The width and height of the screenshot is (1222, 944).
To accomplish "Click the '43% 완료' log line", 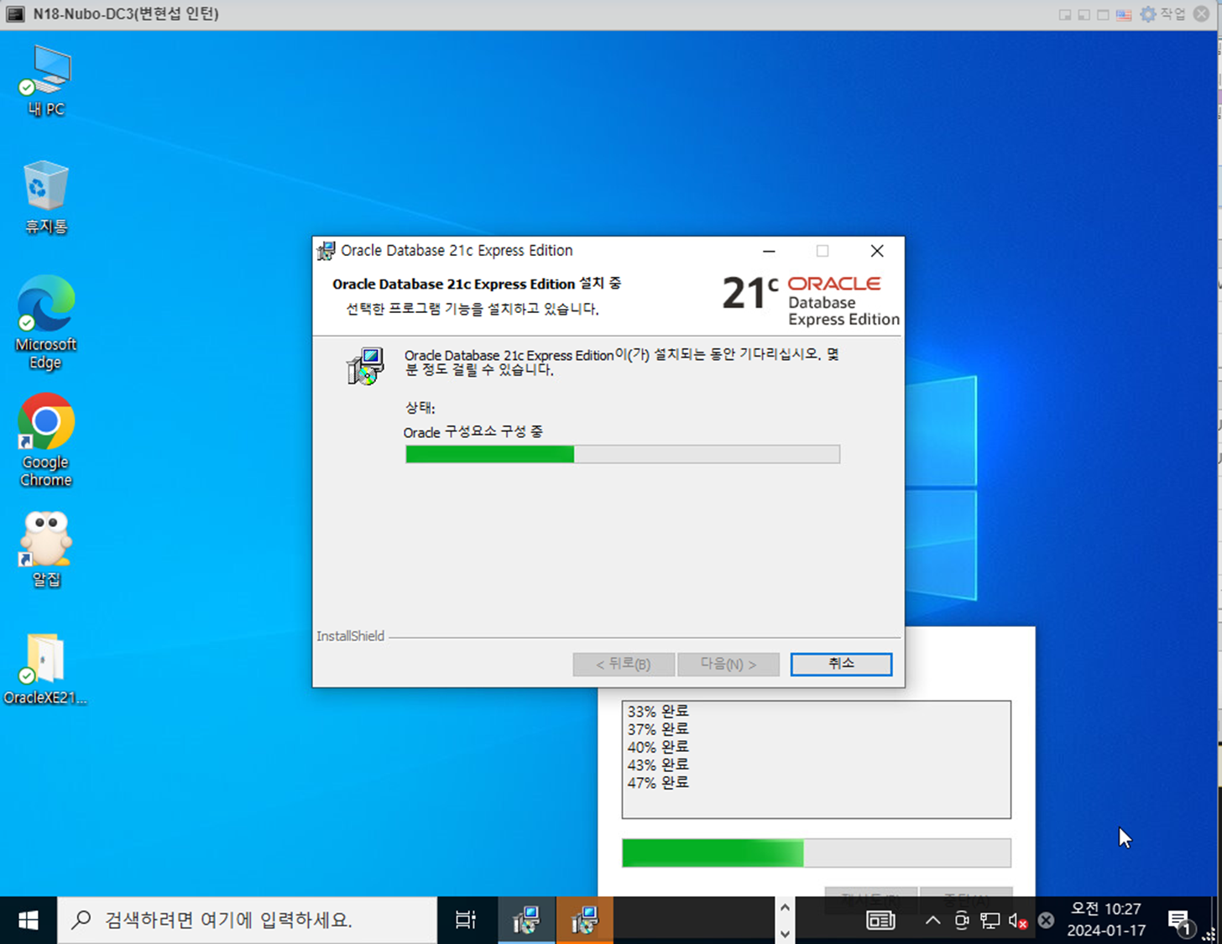I will pos(658,764).
